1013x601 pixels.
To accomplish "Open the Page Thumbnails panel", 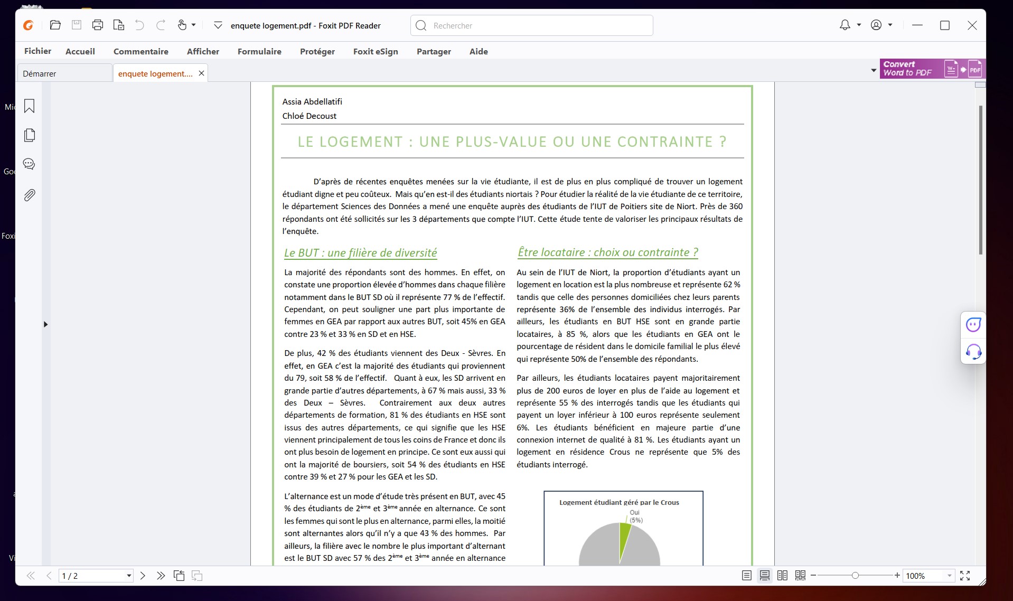I will pyautogui.click(x=29, y=135).
